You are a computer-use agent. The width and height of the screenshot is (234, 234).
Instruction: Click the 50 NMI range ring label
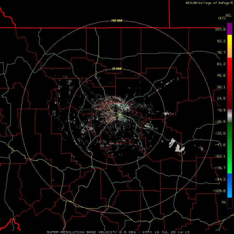click(117, 69)
